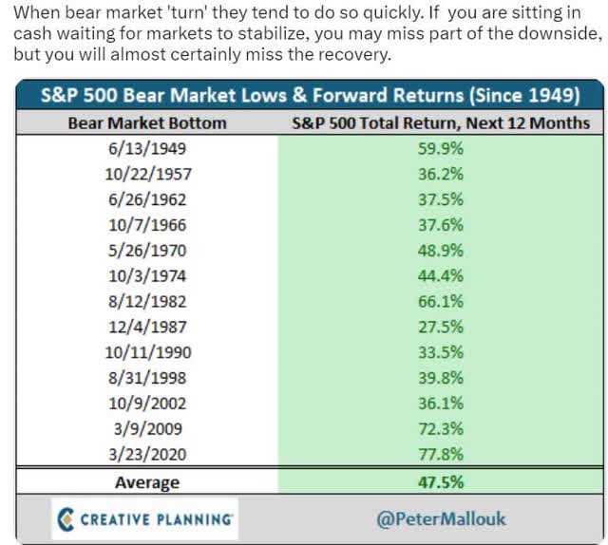Select the 66.1% return cell

tap(440, 302)
